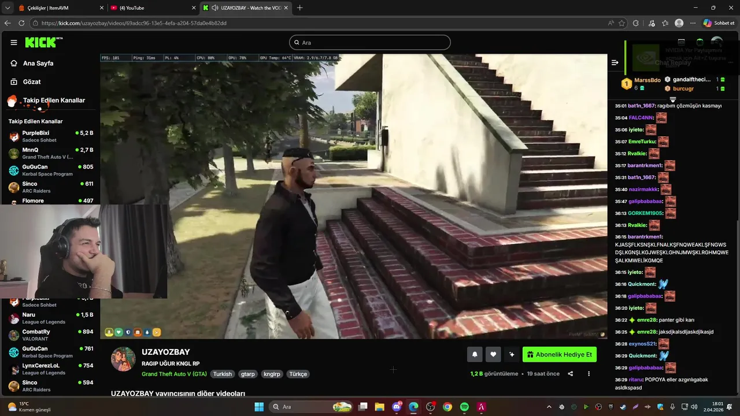
Task: Click the share icon below video
Action: [571, 374]
